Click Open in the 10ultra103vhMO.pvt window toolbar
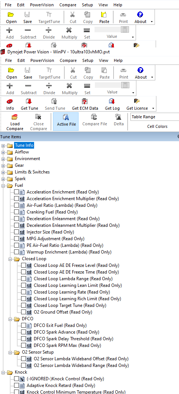Viewport: 179px width, 394px height. pos(11,73)
